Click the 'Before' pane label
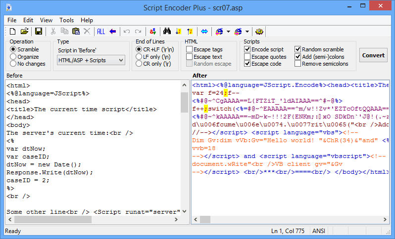 point(14,76)
